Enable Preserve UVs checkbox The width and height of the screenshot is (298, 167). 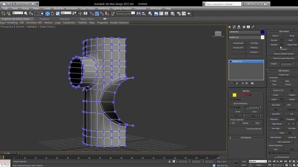[x=271, y=90]
